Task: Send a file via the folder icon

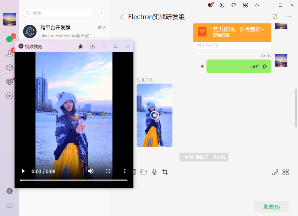Action: coord(143,172)
